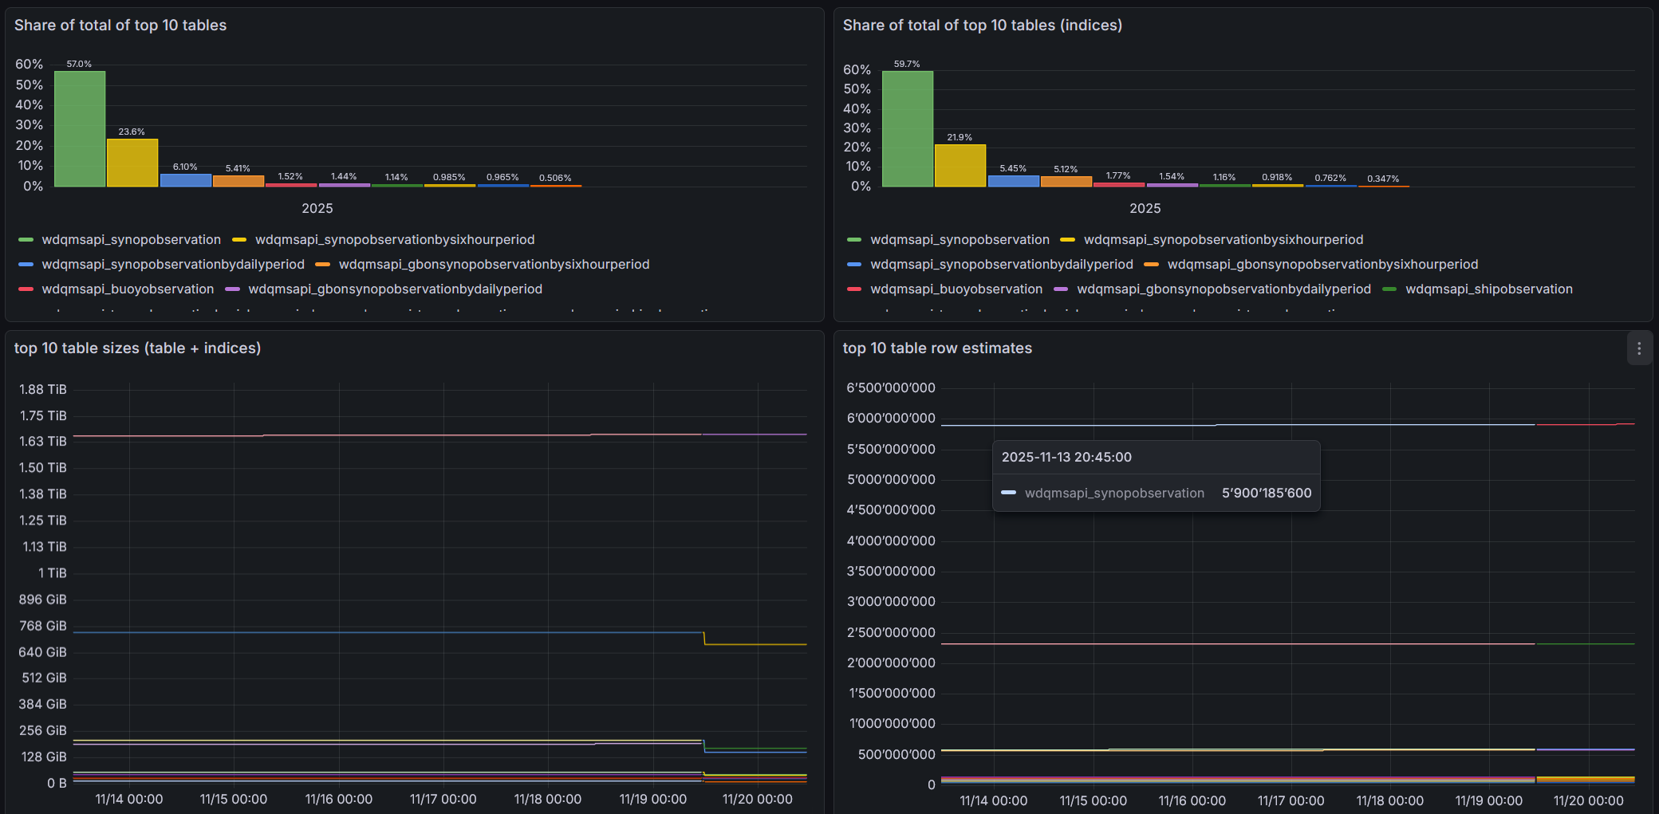Click wdqmsapi_synopobservation inside the hover tooltip
This screenshot has width=1659, height=814.
[1115, 493]
